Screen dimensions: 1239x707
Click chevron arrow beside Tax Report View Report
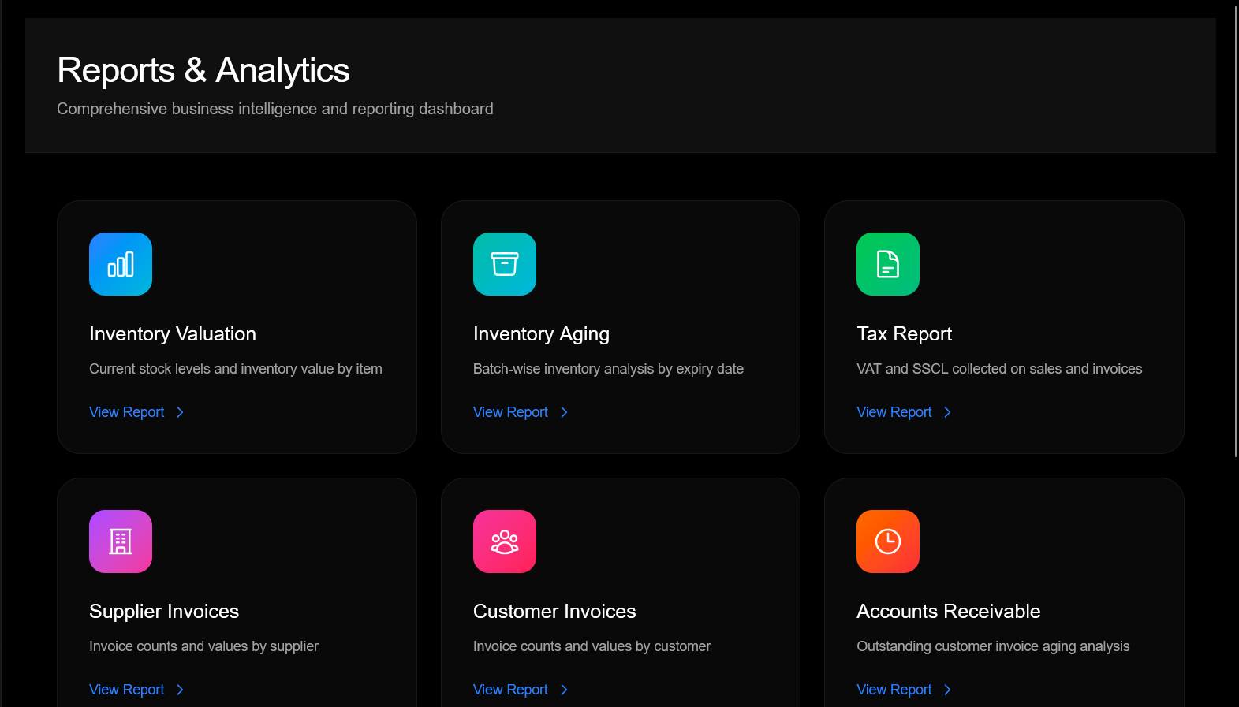[x=948, y=412]
